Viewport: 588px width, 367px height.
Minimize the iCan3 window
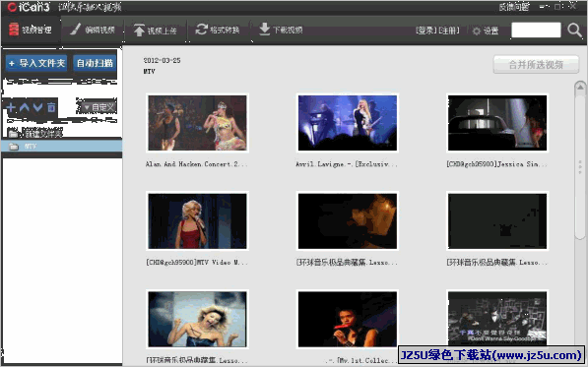544,6
